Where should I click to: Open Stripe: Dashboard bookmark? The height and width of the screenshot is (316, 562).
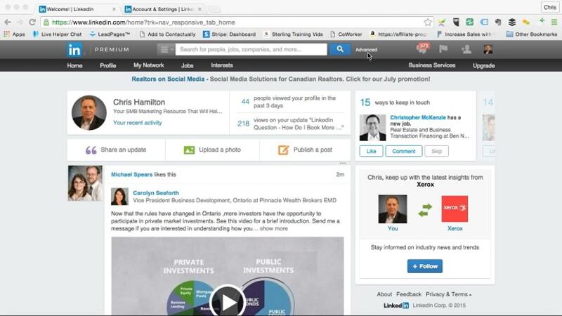point(229,34)
